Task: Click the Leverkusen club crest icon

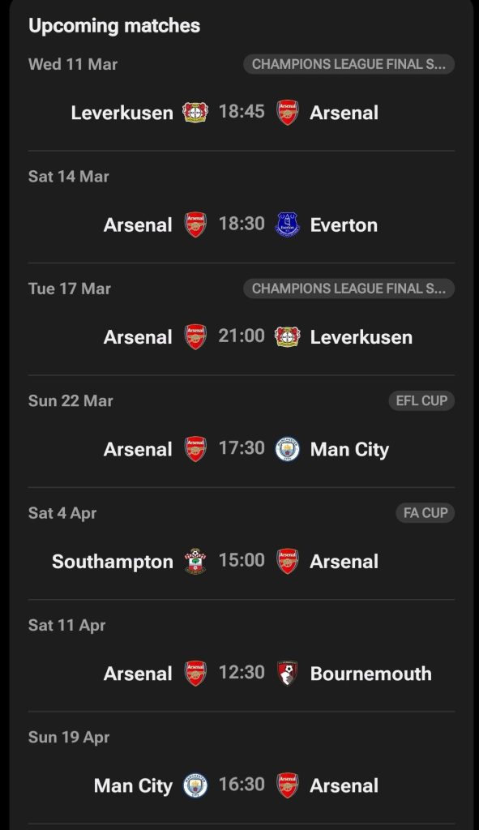Action: tap(195, 112)
